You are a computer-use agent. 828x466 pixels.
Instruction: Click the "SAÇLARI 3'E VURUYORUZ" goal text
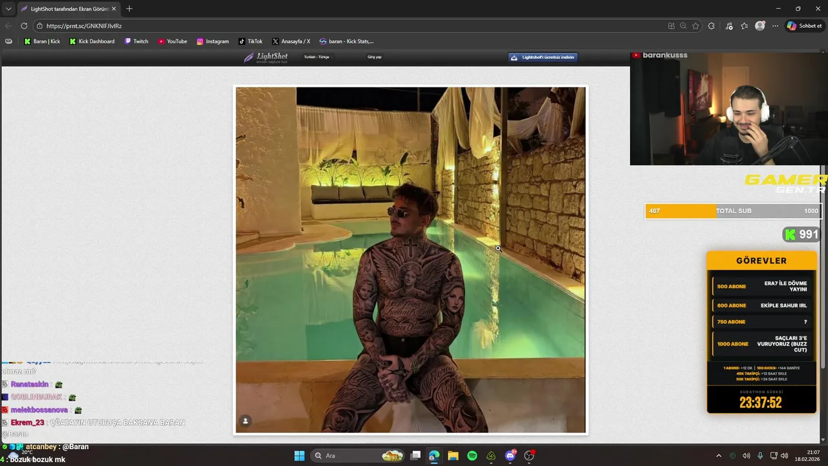click(782, 344)
